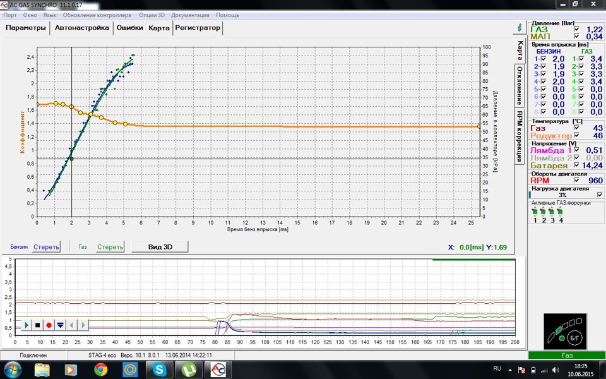
Task: Click the Б/Г fuel switch panel image
Action: click(565, 332)
